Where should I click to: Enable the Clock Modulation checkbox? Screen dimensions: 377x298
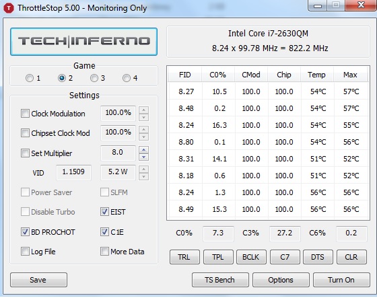point(25,114)
